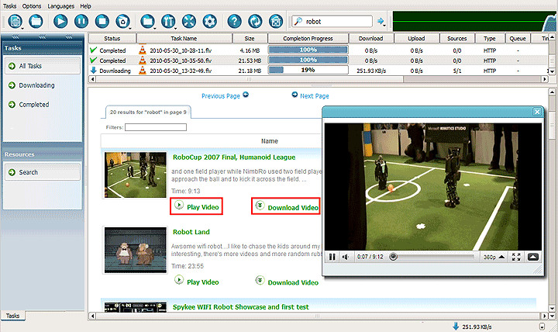558x332 pixels.
Task: Open the Robot Land video title
Action: coord(191,232)
